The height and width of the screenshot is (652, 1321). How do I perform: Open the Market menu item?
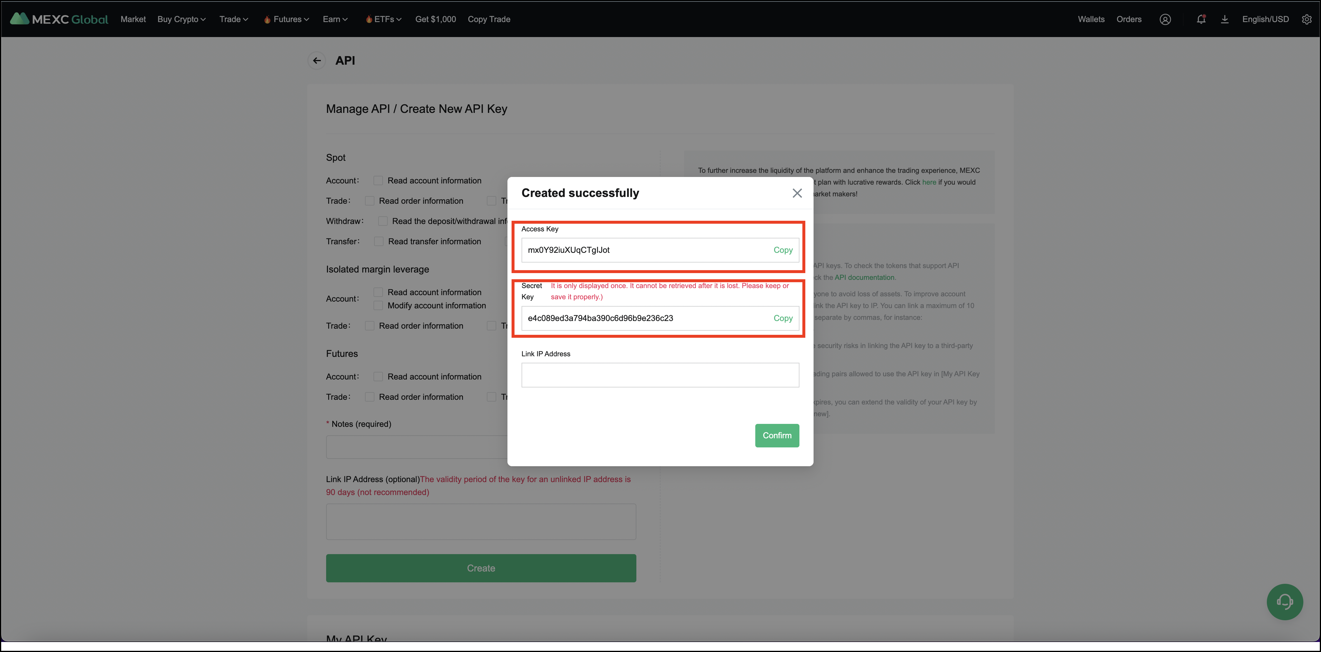tap(133, 19)
